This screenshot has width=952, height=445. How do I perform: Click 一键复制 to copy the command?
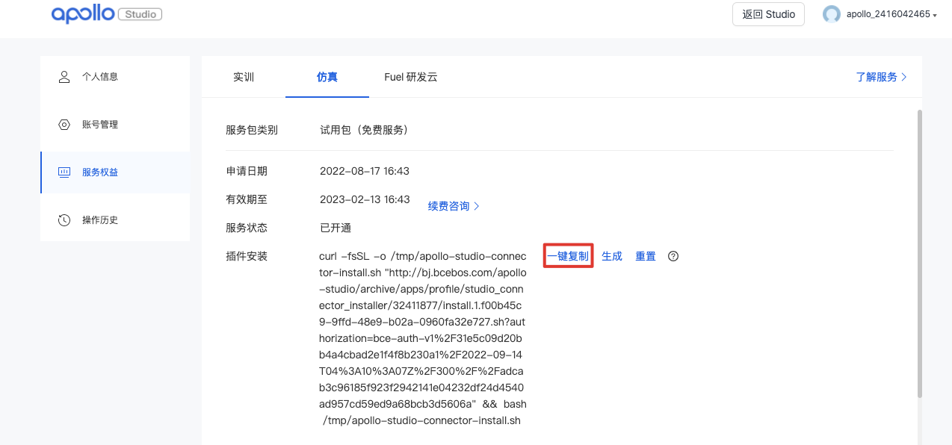pyautogui.click(x=568, y=256)
